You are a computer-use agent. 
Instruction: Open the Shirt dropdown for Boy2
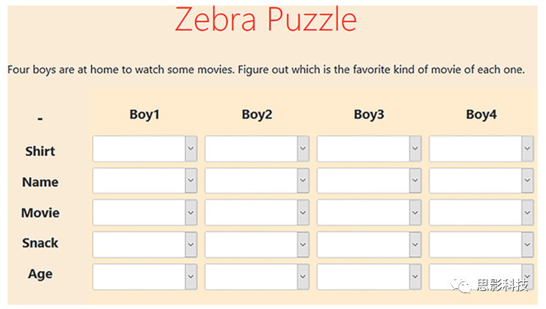click(257, 149)
